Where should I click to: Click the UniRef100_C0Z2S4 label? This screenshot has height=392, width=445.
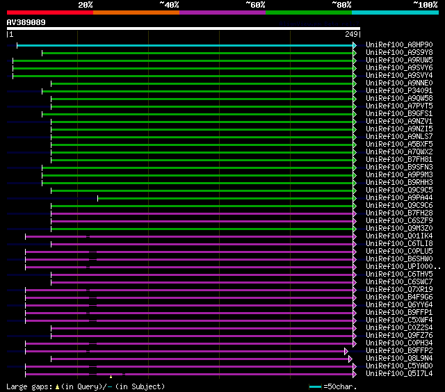[399, 328]
